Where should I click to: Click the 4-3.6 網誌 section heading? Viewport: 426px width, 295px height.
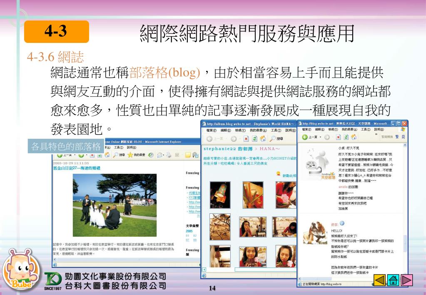click(x=55, y=57)
